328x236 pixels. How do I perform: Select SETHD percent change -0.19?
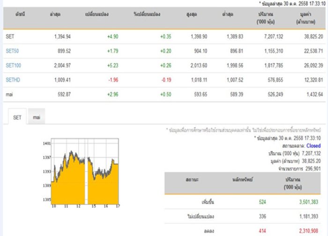pos(166,80)
